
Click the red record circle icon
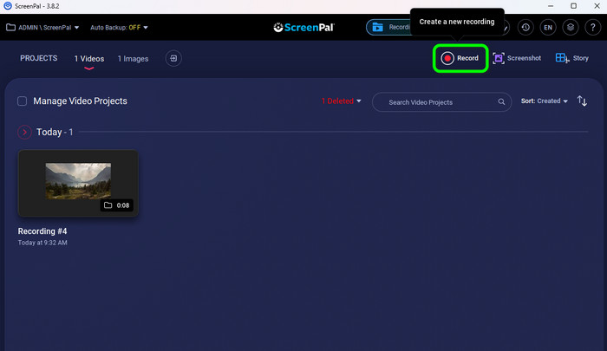pyautogui.click(x=447, y=58)
